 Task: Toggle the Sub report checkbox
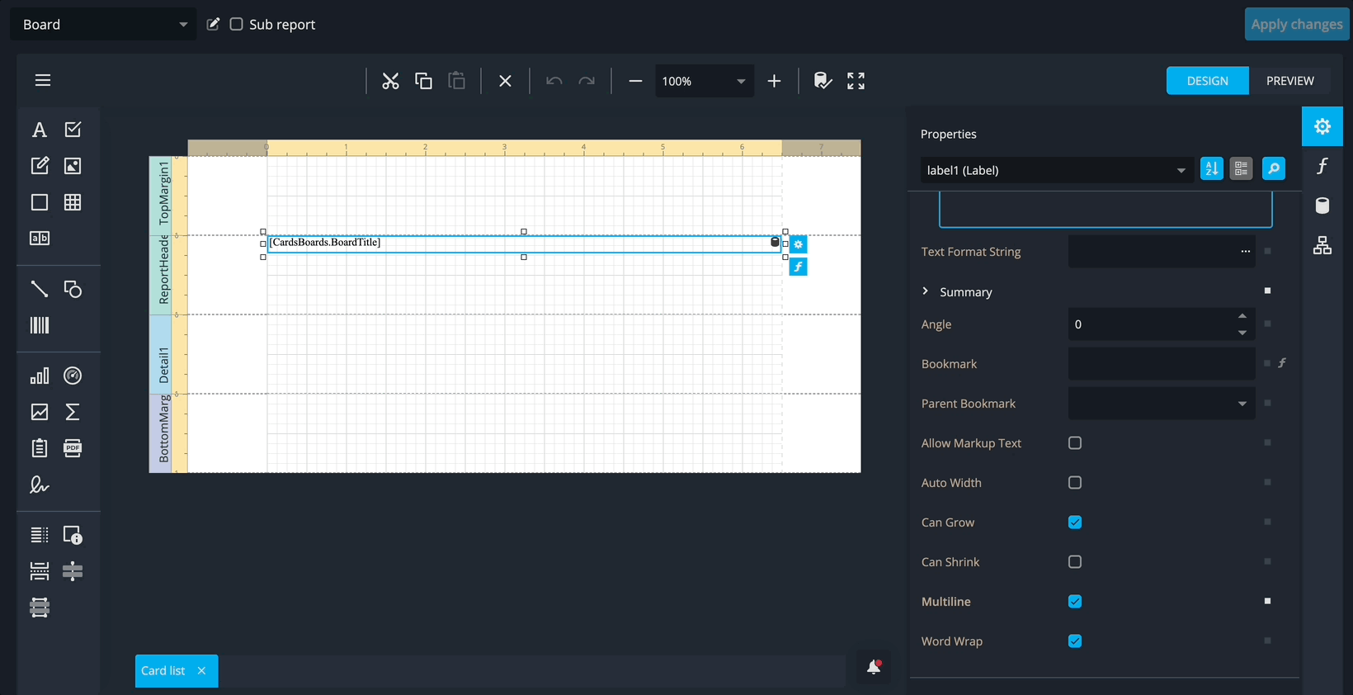click(236, 24)
